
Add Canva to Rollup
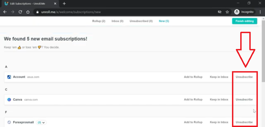193,100
